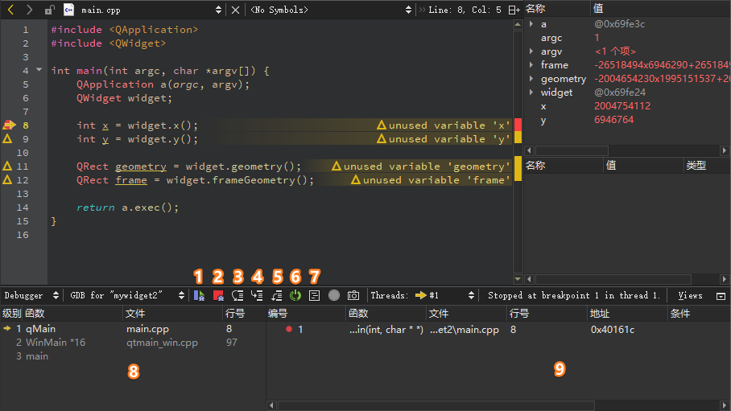This screenshot has width=731, height=411.
Task: Open the Threads #1 dropdown
Action: [x=471, y=296]
